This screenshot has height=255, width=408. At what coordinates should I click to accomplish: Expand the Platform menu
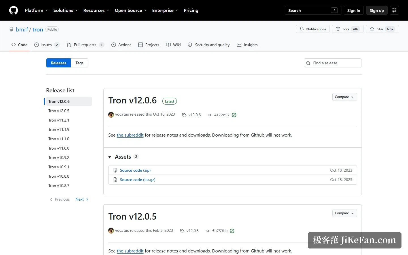pyautogui.click(x=36, y=10)
